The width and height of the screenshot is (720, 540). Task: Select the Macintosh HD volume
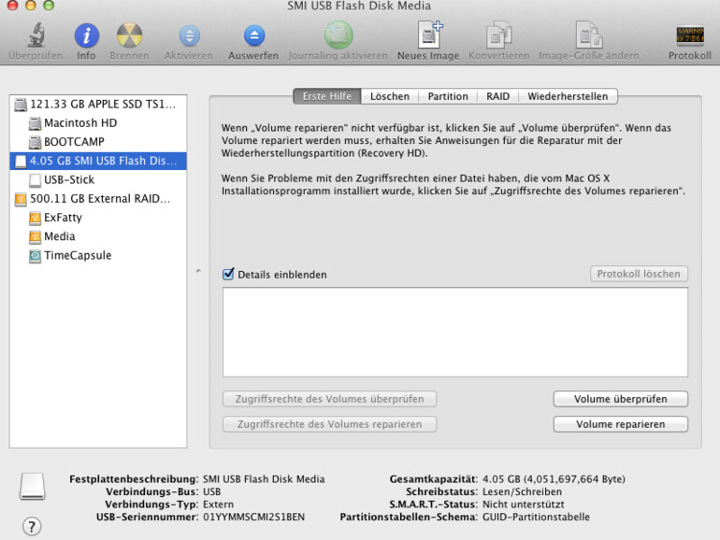(98, 123)
